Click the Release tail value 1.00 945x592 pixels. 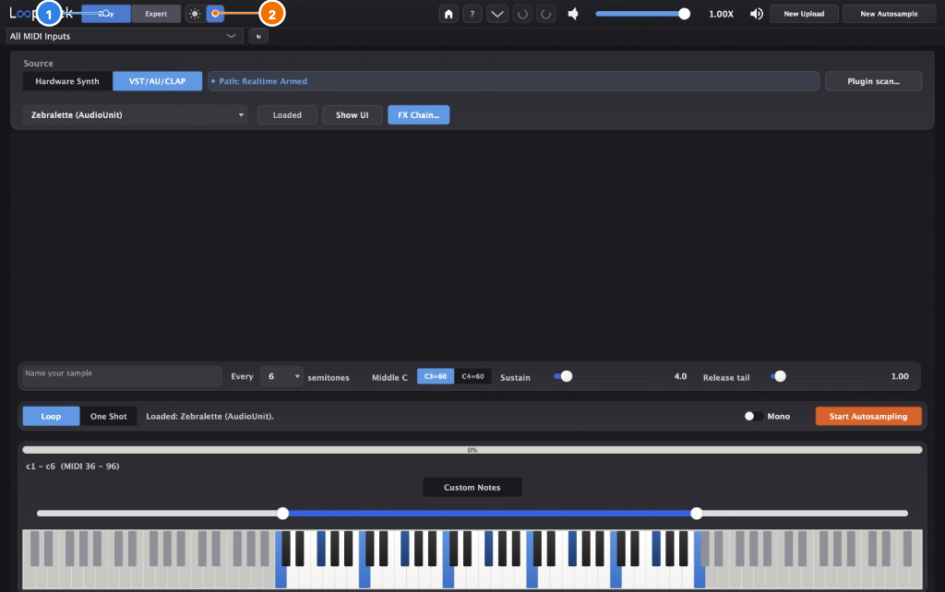[900, 376]
